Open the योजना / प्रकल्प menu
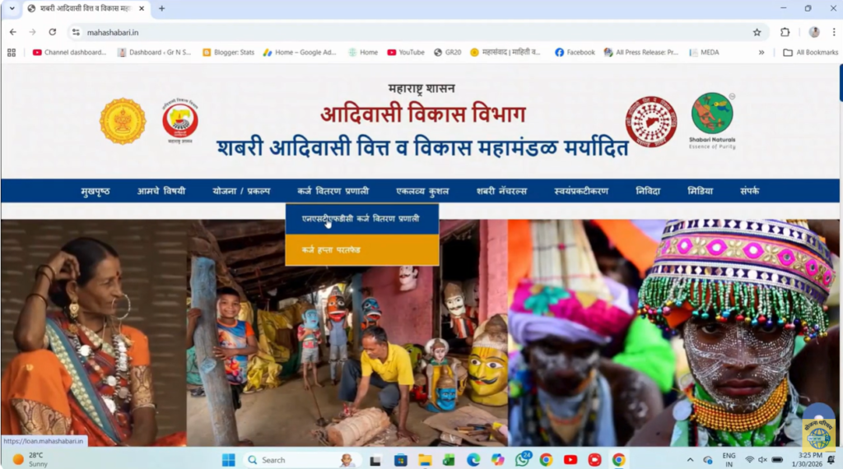 point(241,191)
